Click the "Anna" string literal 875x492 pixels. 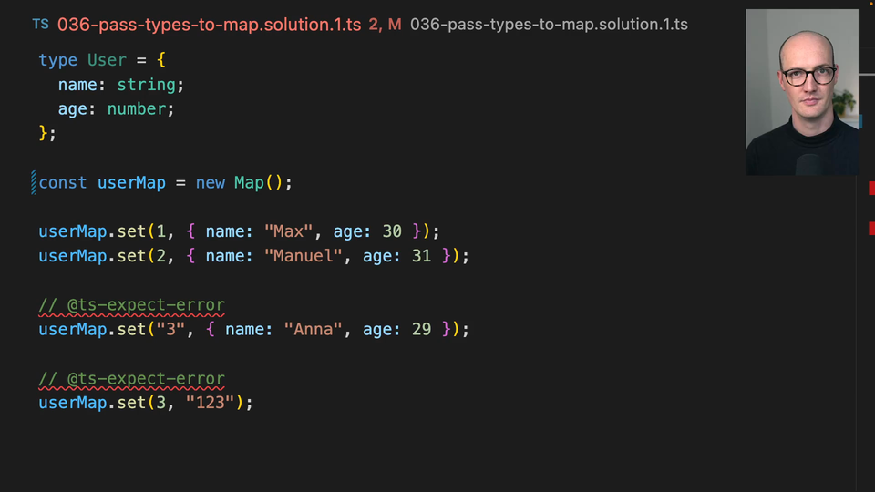[x=313, y=329]
